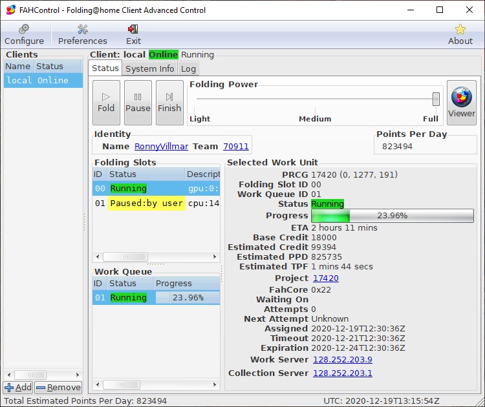Click Folding Slots scroll left arrow
485x407 pixels.
pyautogui.click(x=98, y=257)
